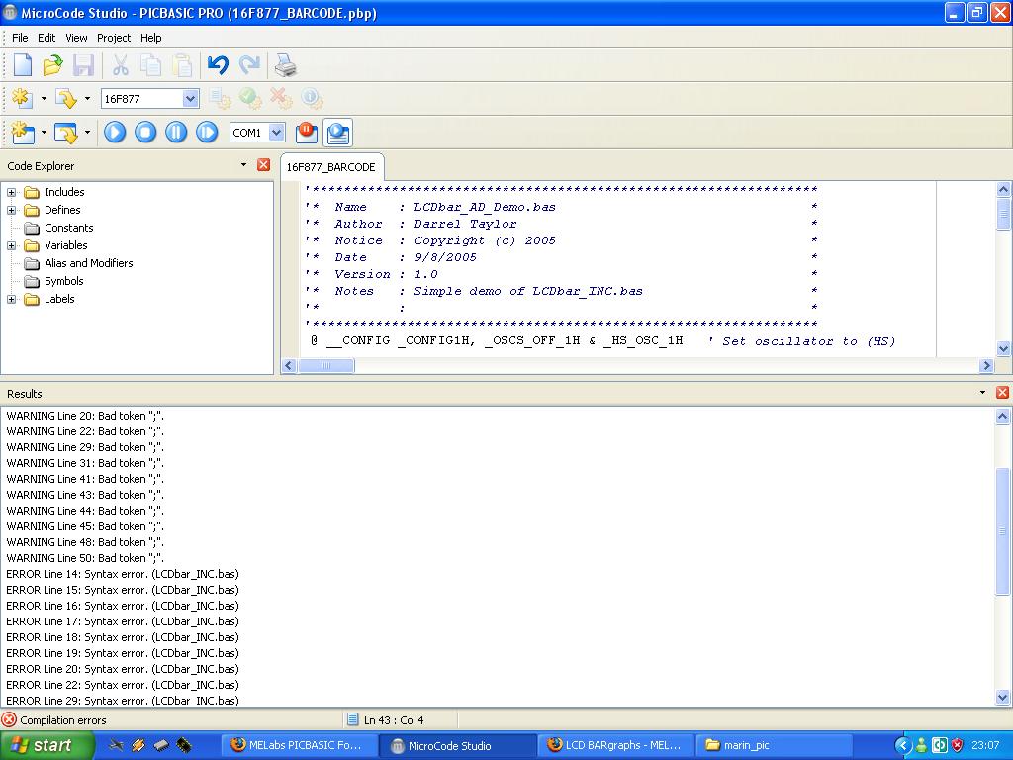Open the COM1 port dropdown

276,133
